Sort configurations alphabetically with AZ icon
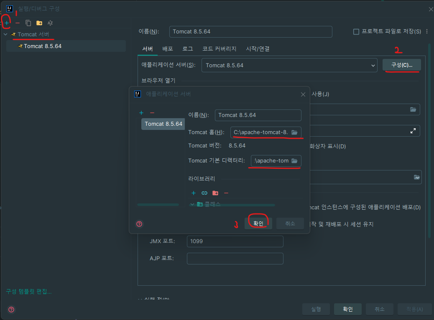 50,23
